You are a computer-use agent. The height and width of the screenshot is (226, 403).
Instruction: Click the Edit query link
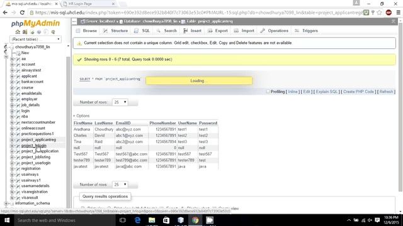(x=307, y=92)
